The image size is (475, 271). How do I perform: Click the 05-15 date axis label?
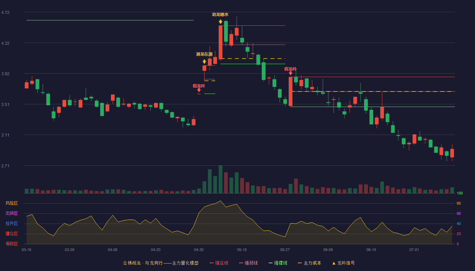[x=242, y=250]
